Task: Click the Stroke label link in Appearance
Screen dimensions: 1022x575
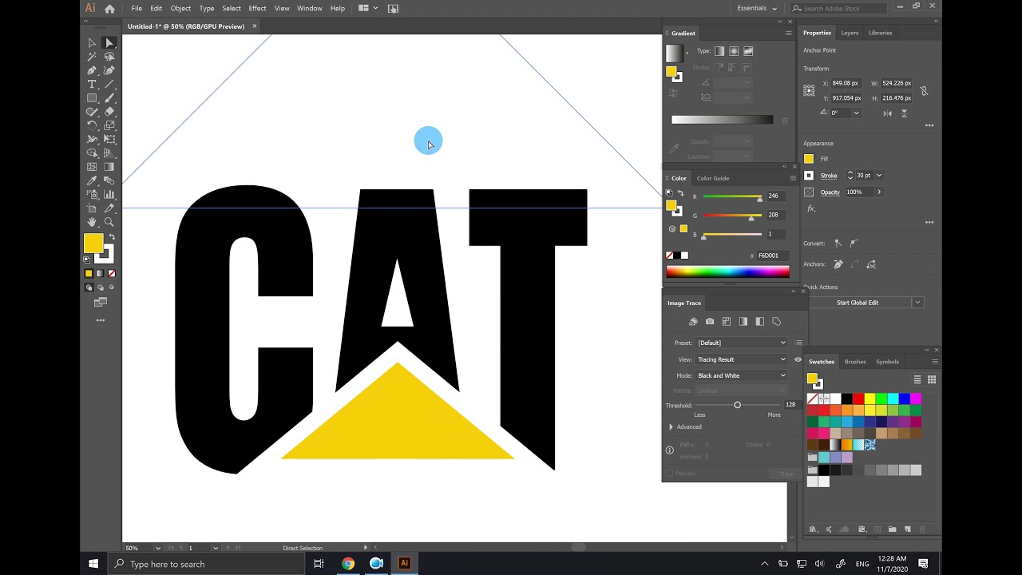Action: (x=829, y=176)
